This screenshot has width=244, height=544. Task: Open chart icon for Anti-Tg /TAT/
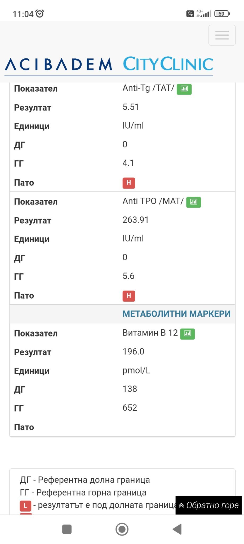184,89
